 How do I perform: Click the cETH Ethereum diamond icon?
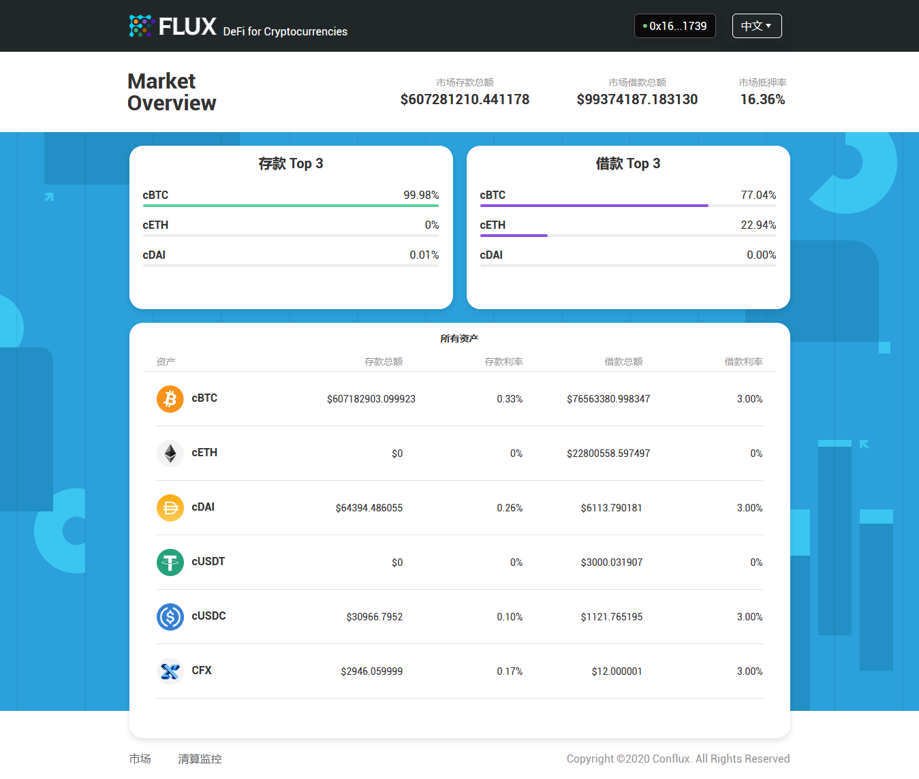(170, 454)
